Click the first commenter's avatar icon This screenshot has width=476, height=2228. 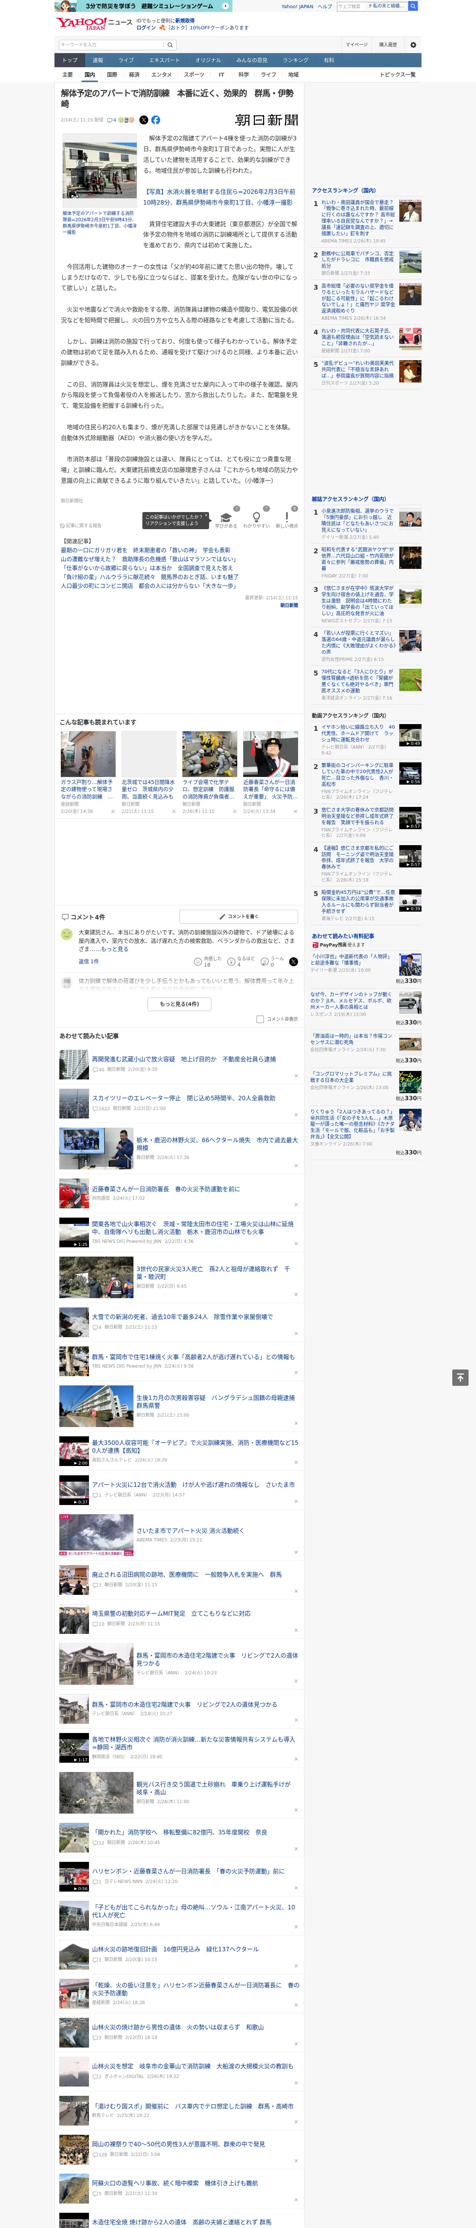[66, 934]
